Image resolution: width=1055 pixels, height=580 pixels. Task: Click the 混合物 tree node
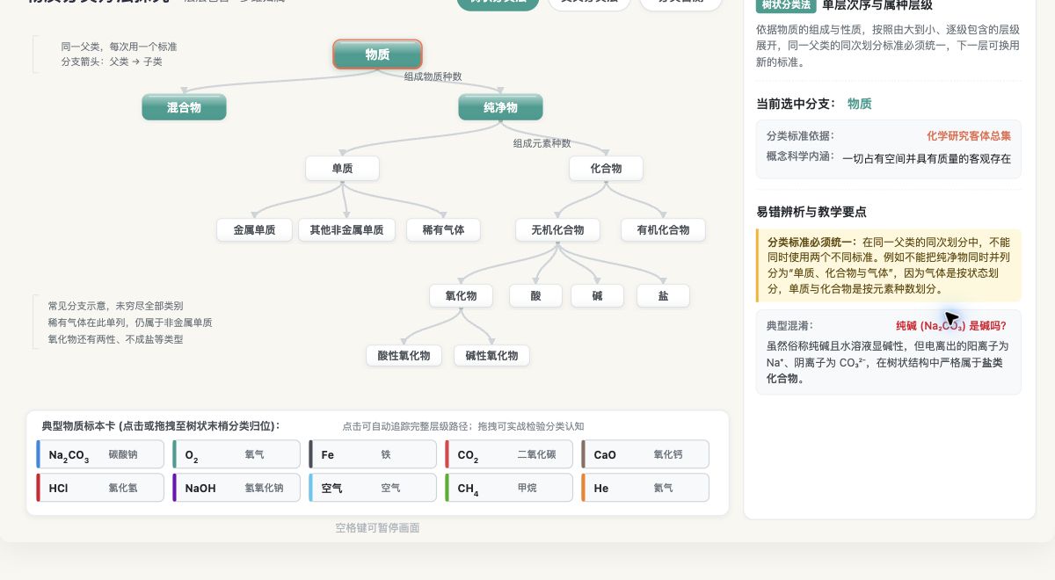tap(184, 107)
